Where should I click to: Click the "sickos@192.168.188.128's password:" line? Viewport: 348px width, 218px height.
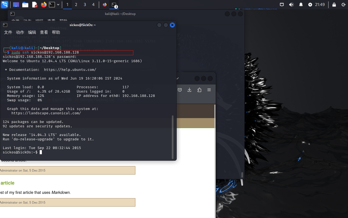[x=40, y=57]
